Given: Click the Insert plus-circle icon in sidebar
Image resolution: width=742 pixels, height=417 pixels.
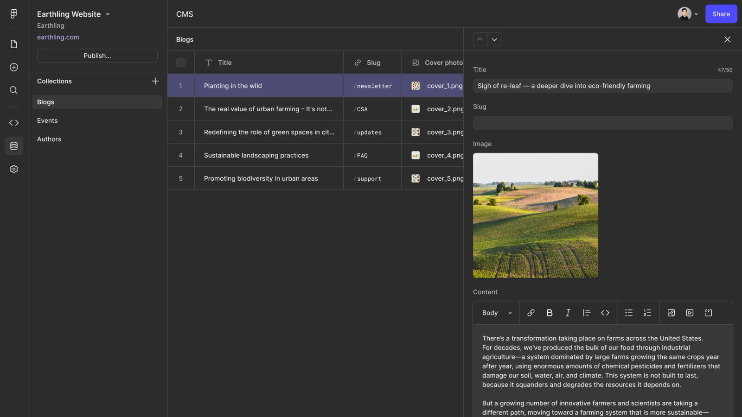Looking at the screenshot, I should point(14,67).
